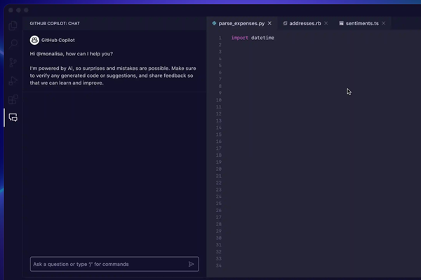Click line 1 with import datetime
Image resolution: width=421 pixels, height=280 pixels.
(253, 38)
